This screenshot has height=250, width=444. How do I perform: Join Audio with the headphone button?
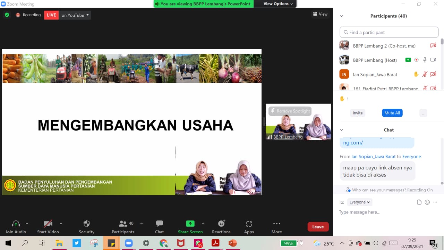point(16,224)
